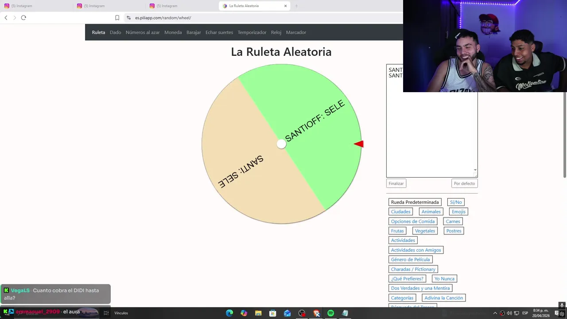This screenshot has height=319, width=567.
Task: Click the page vertical scrollbar
Action: pyautogui.click(x=565, y=135)
